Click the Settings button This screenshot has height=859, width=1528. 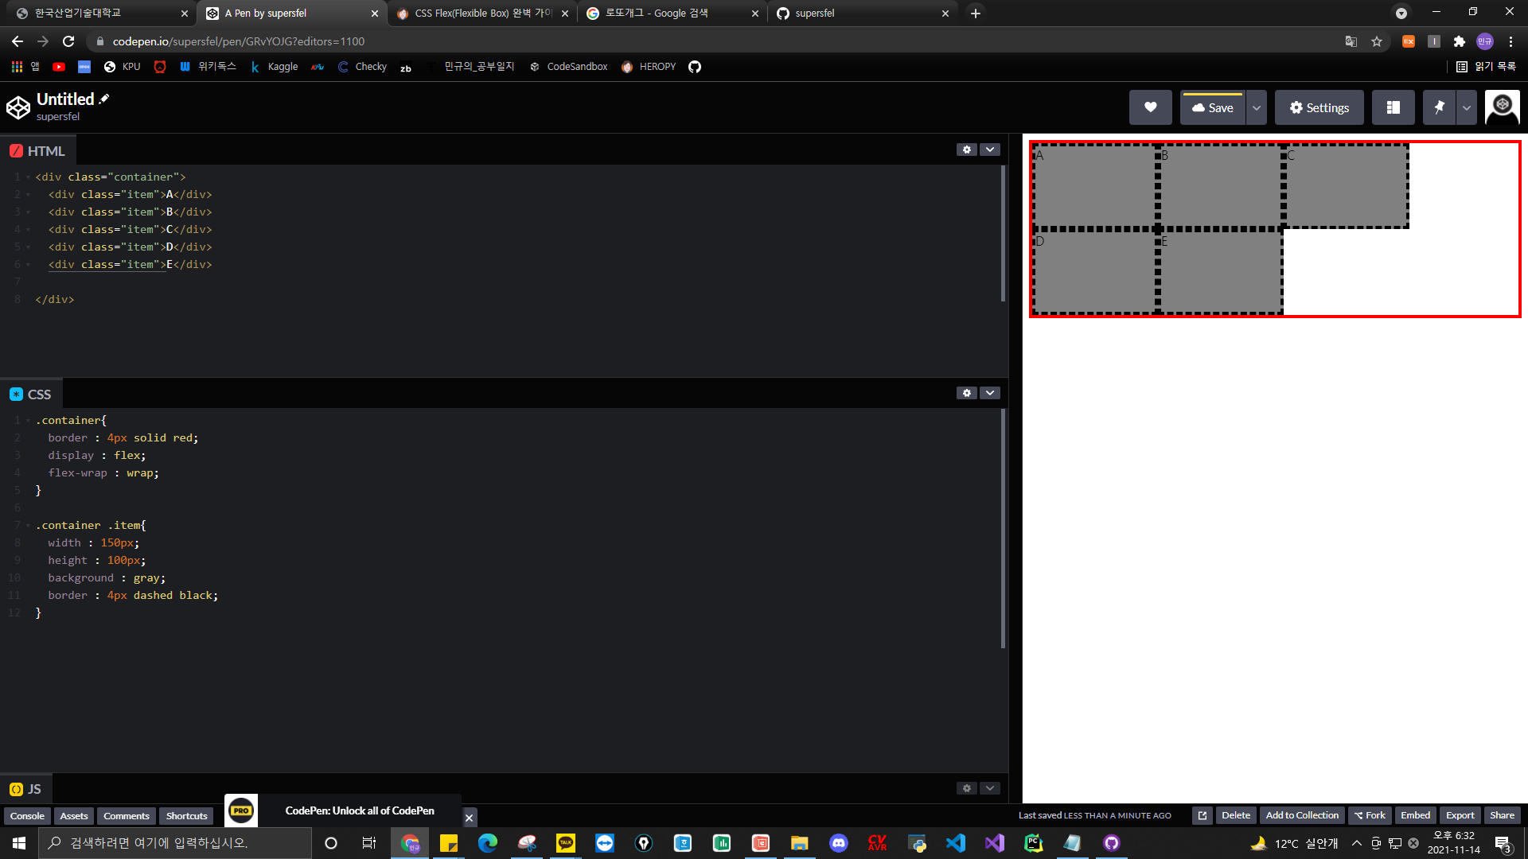click(1319, 107)
